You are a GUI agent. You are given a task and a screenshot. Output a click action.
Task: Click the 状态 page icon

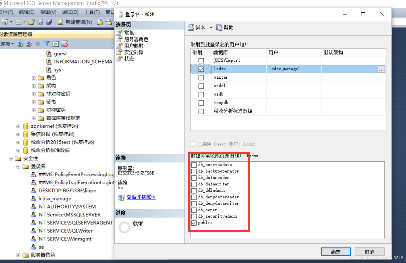(x=119, y=59)
